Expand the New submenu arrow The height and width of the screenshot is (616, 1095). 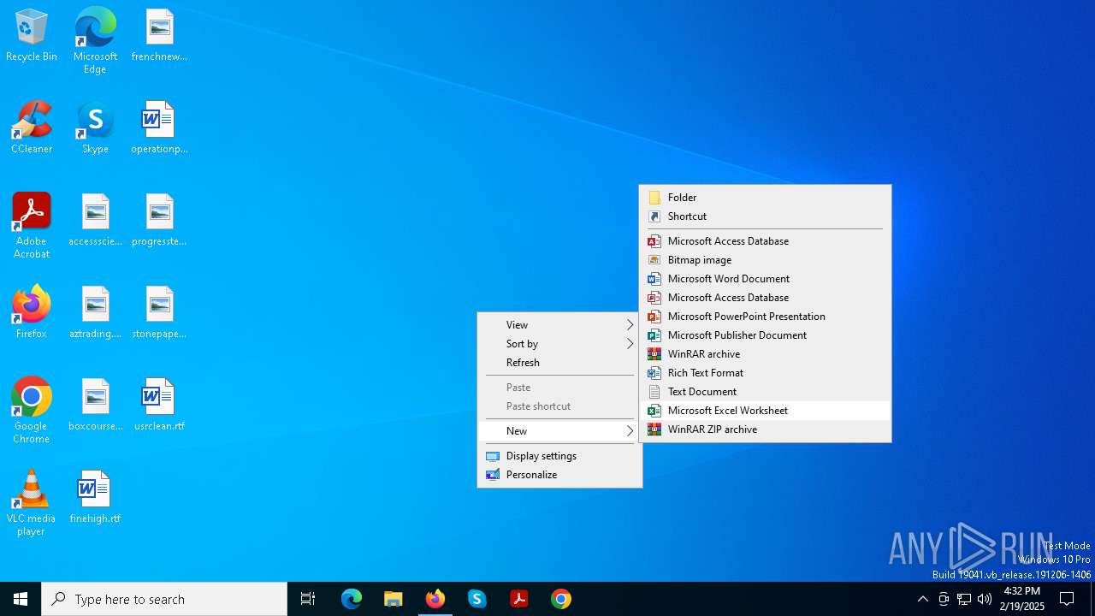point(630,431)
